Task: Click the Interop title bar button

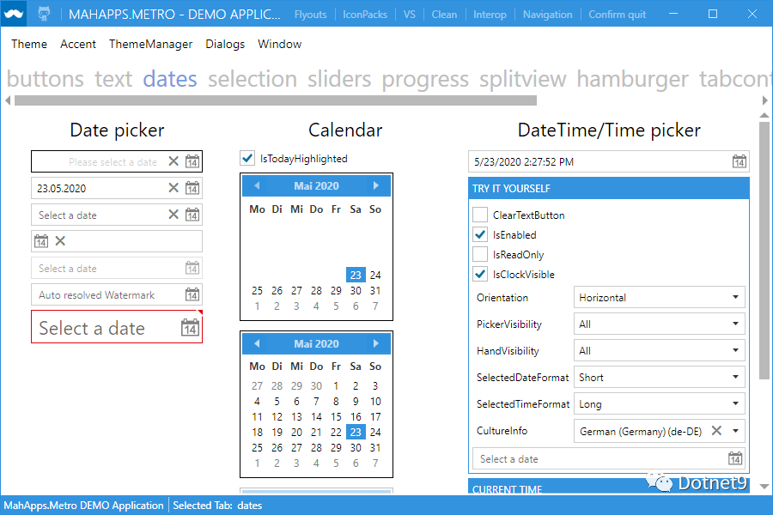Action: [x=490, y=15]
